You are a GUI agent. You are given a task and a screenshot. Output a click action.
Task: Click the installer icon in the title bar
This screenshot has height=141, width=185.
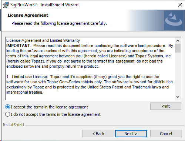[x=6, y=5]
